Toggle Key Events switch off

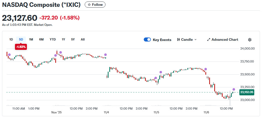click(x=147, y=40)
